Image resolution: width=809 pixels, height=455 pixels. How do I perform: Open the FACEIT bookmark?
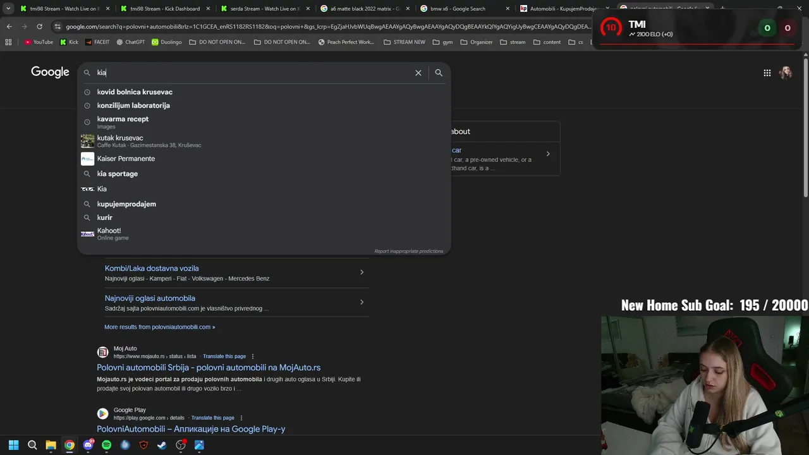click(97, 42)
